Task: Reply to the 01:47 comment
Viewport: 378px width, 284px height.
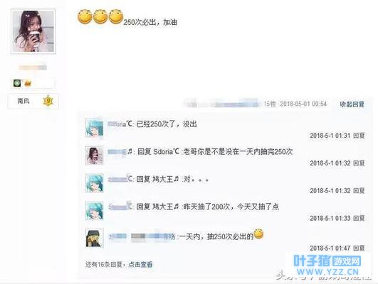Action: click(x=359, y=248)
